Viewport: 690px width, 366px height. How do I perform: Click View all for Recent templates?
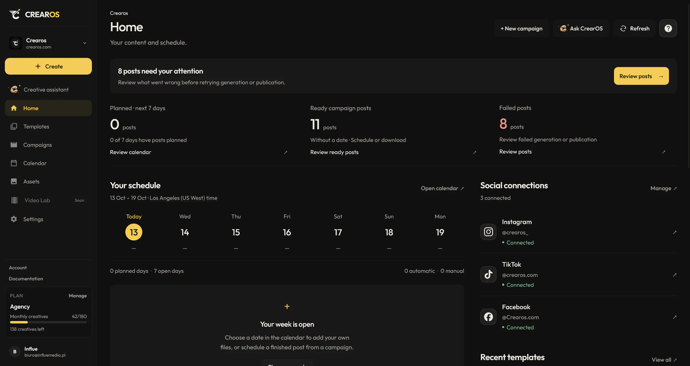tap(664, 360)
